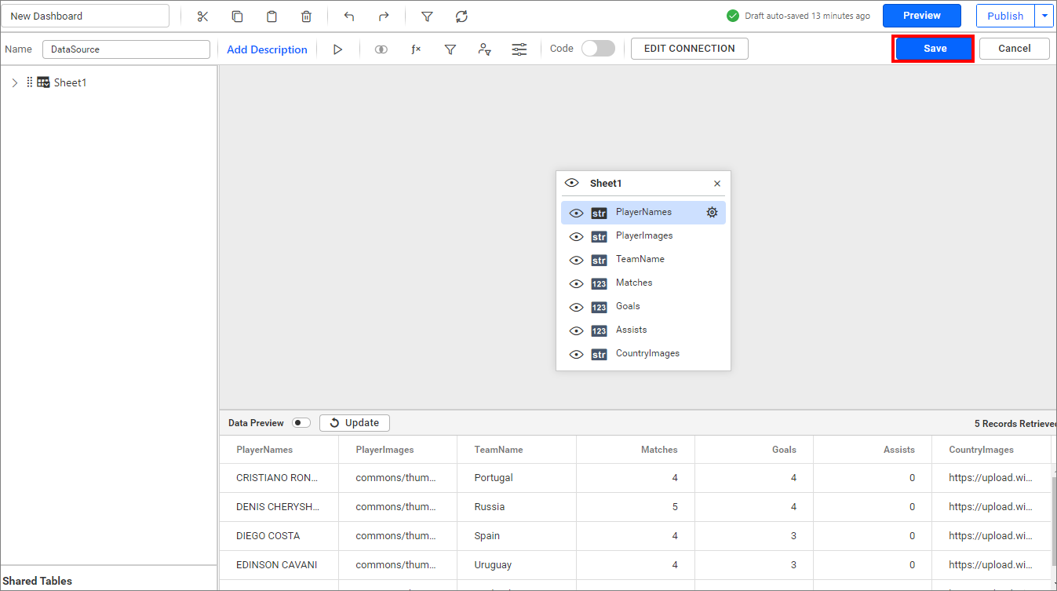This screenshot has width=1057, height=591.
Task: Click the undo arrow icon
Action: click(349, 16)
